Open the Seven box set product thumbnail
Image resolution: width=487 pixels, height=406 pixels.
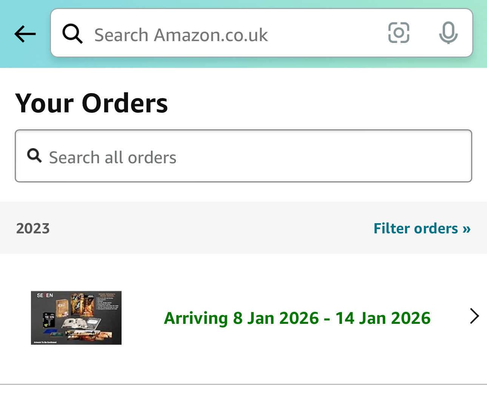coord(76,318)
